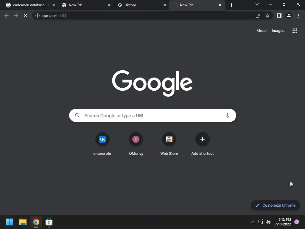Open the Web Store shortcut
Viewport: 305px width, 229px height.
[x=169, y=144]
